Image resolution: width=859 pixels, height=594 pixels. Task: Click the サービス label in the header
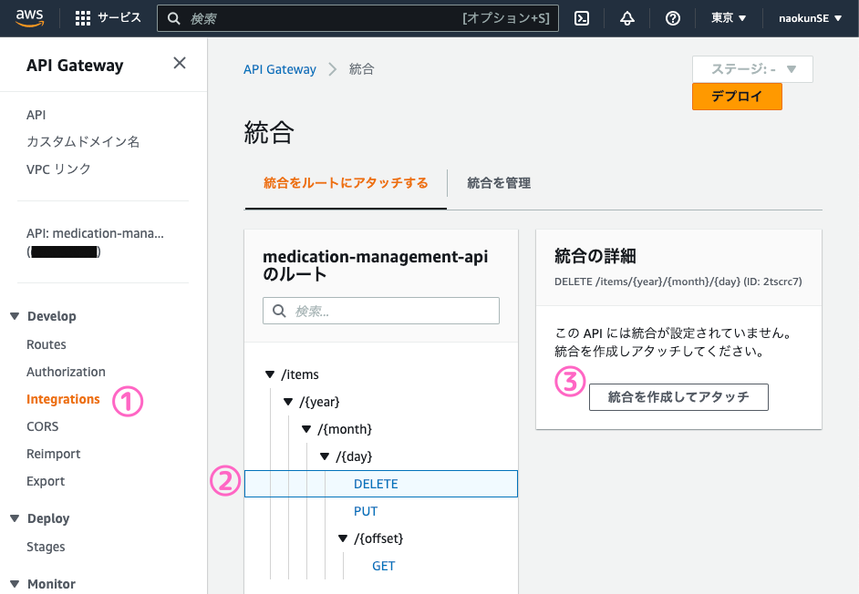119,18
